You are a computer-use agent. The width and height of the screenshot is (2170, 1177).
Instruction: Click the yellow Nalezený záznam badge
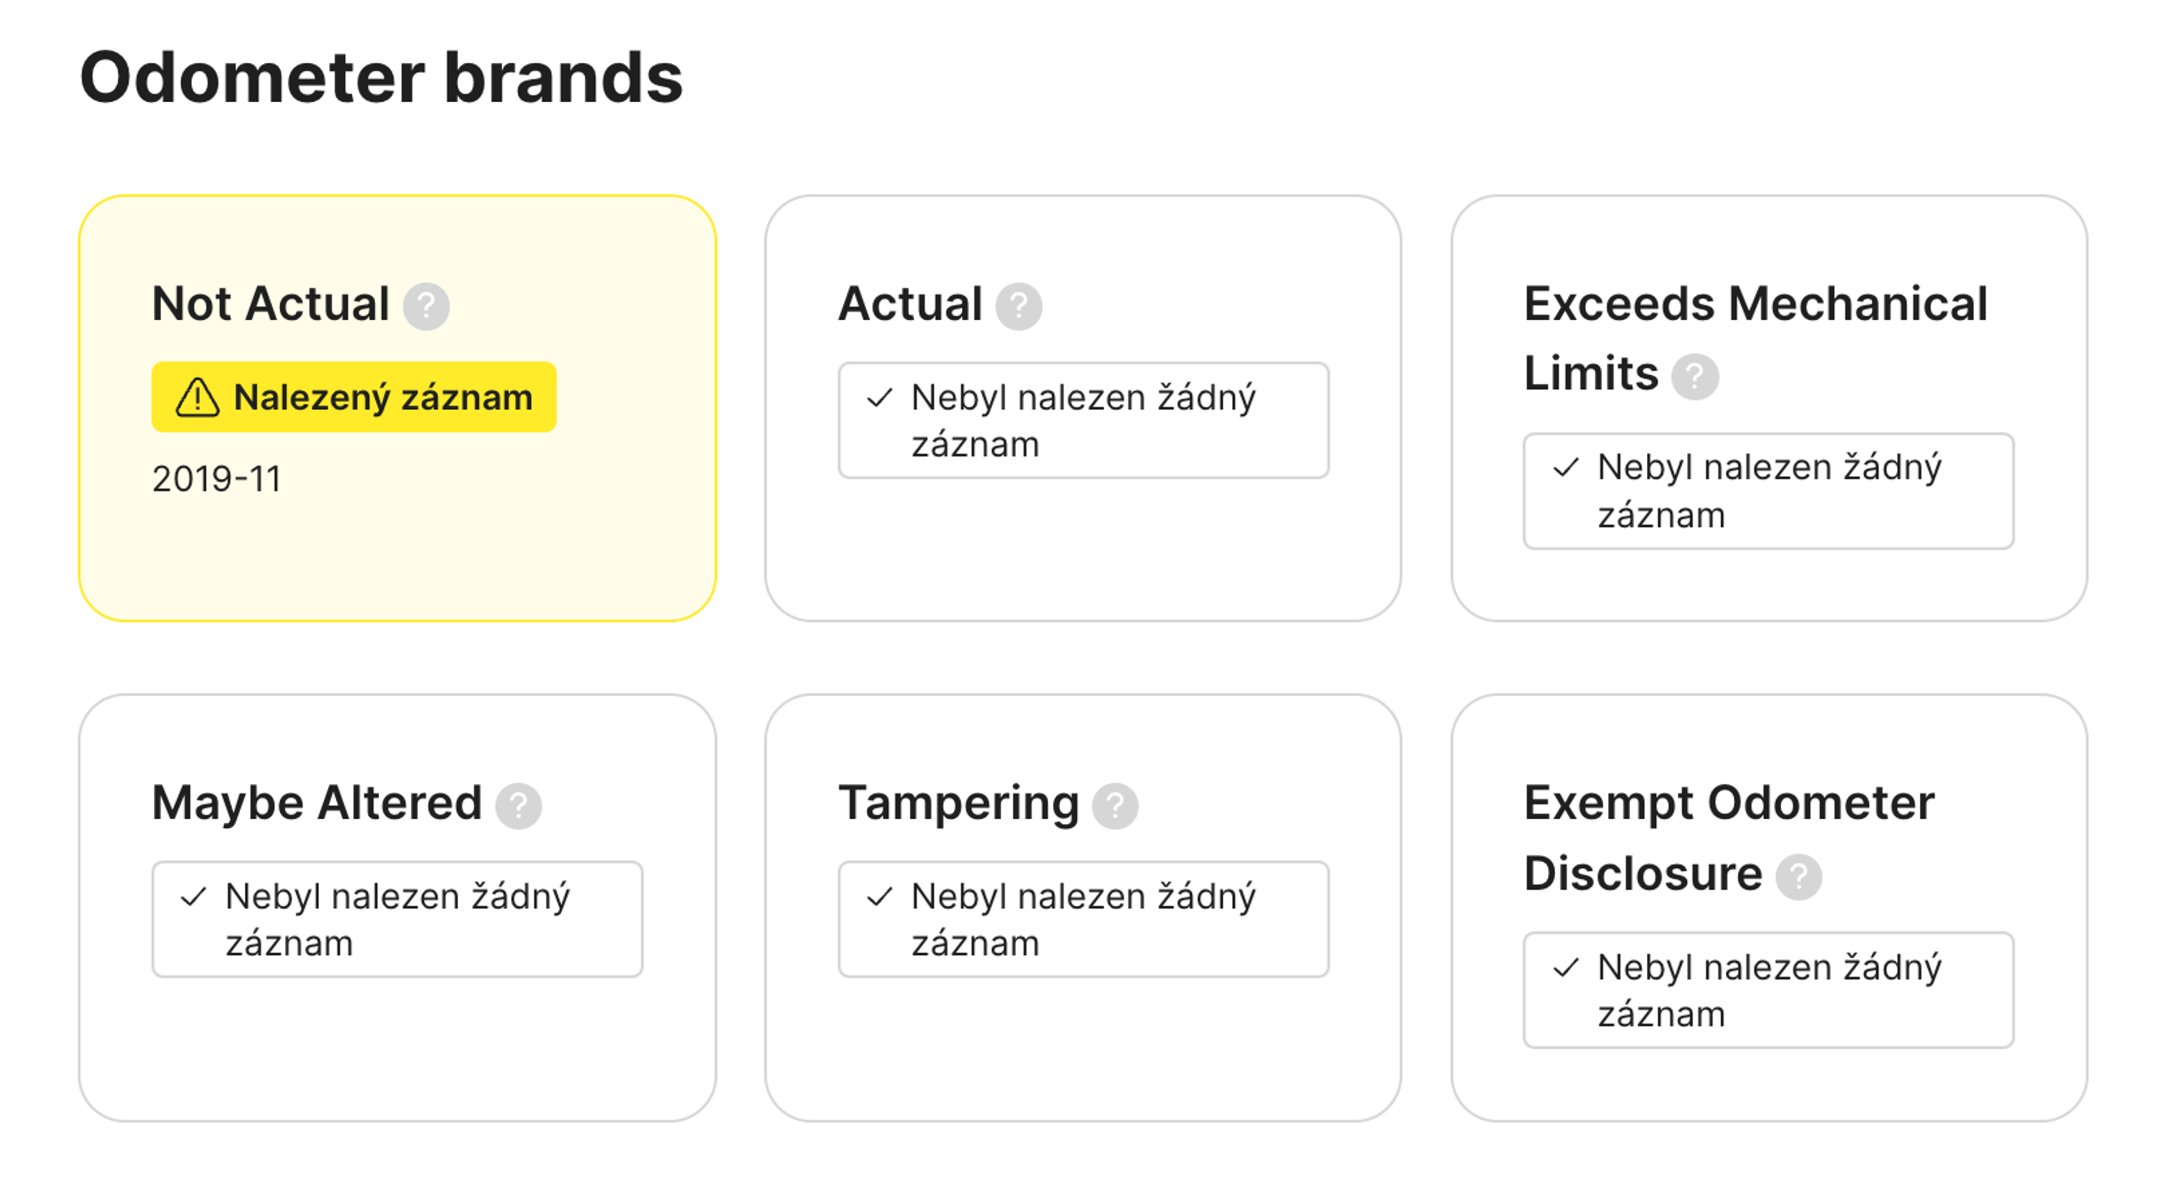pos(354,398)
